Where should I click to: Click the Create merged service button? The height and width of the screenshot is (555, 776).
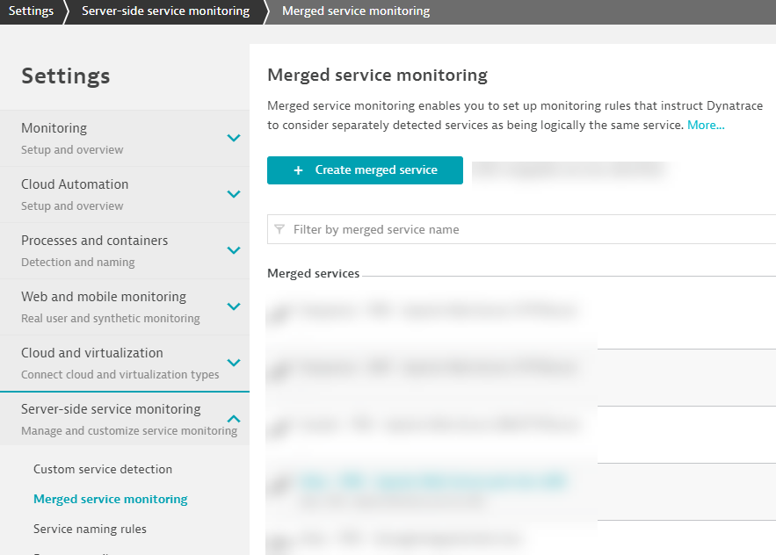click(x=365, y=170)
